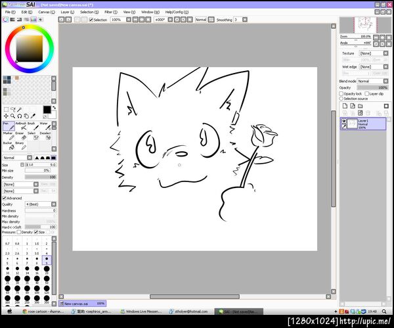Open the View menu
The width and height of the screenshot is (394, 328).
(x=129, y=12)
